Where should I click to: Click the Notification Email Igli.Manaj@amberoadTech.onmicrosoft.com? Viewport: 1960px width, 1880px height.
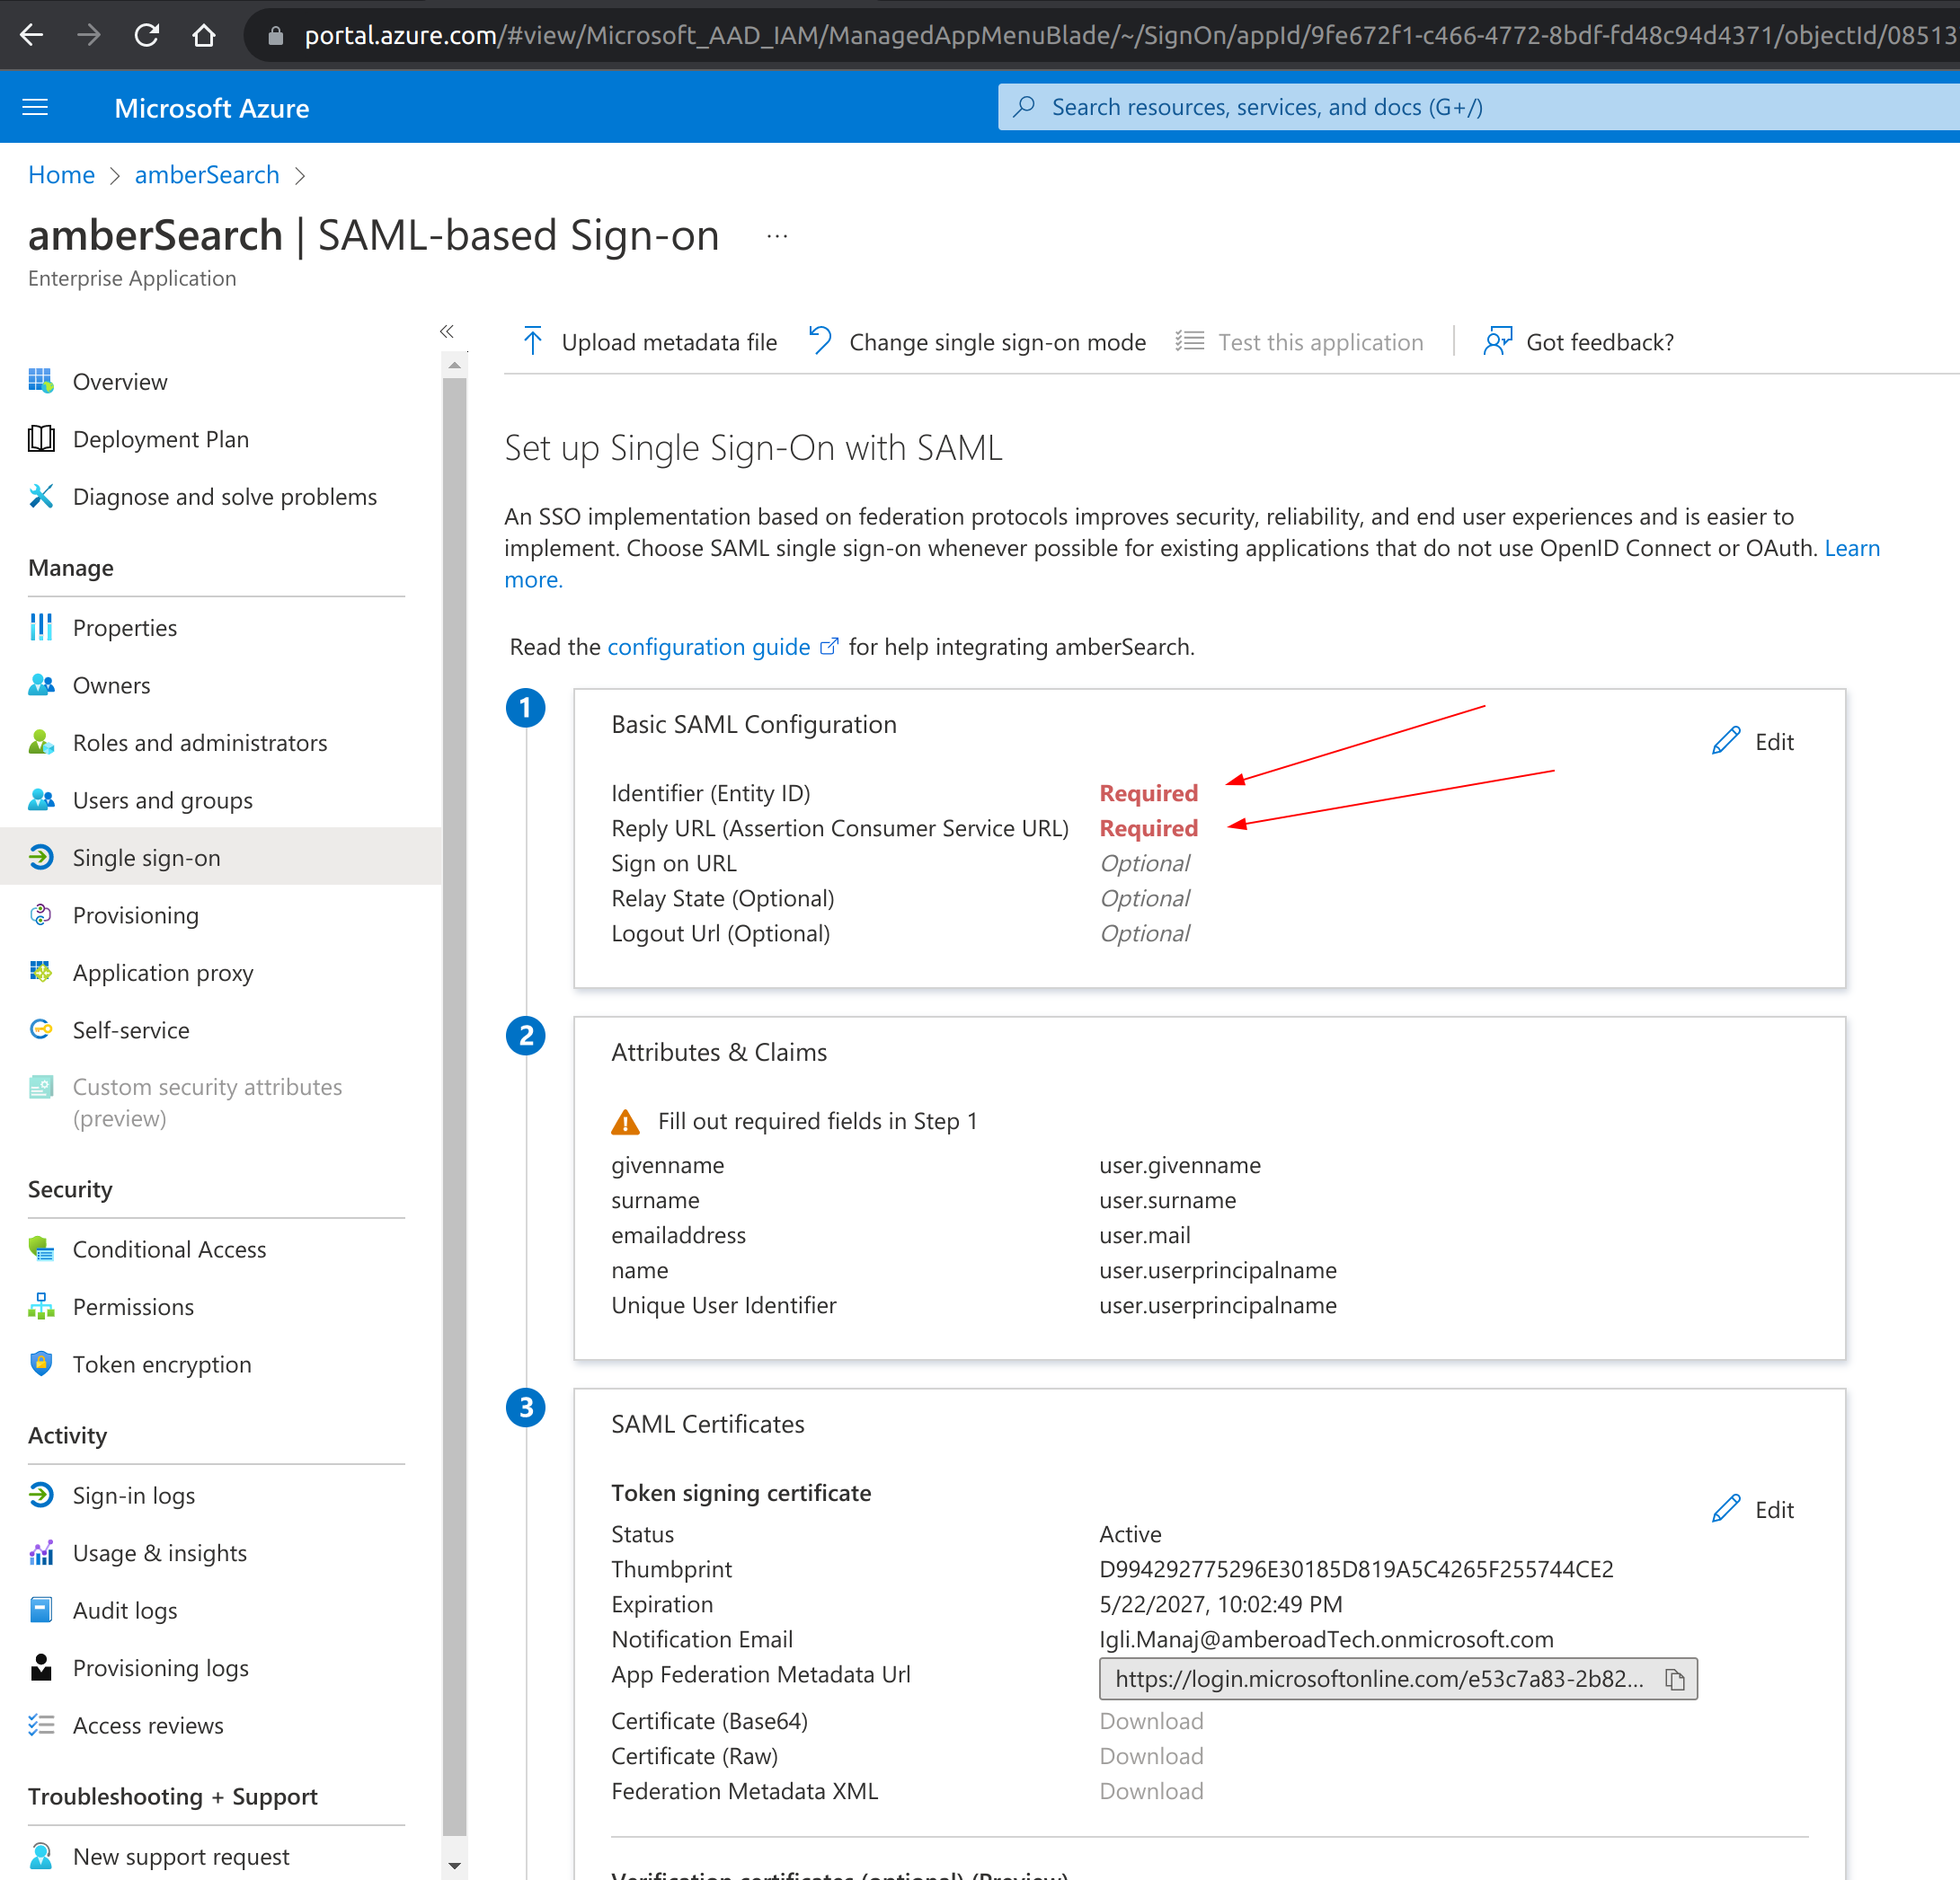point(1326,1638)
